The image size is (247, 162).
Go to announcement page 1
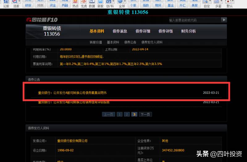pyautogui.click(x=119, y=114)
